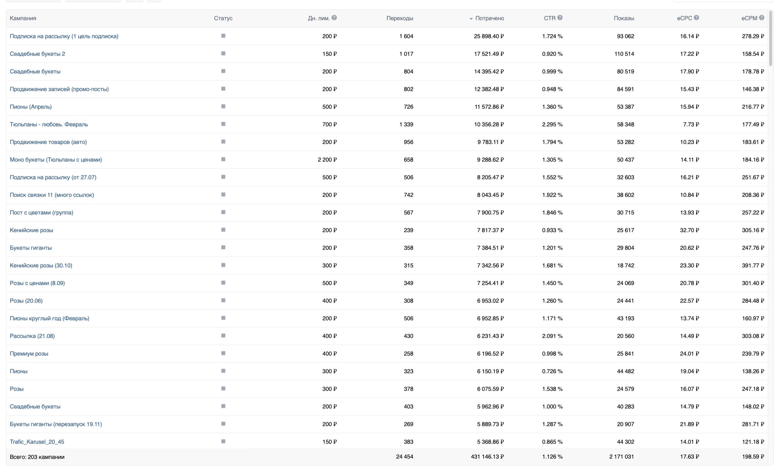The width and height of the screenshot is (777, 468).
Task: Click 2 200 ₽ daily limit of Моно букеты
Action: tap(327, 160)
